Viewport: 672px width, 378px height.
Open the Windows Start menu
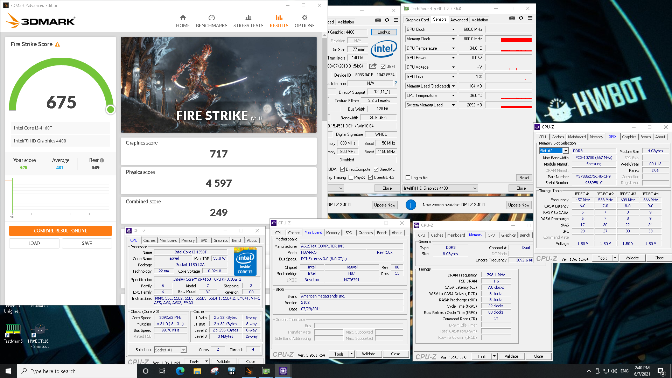[x=8, y=371]
